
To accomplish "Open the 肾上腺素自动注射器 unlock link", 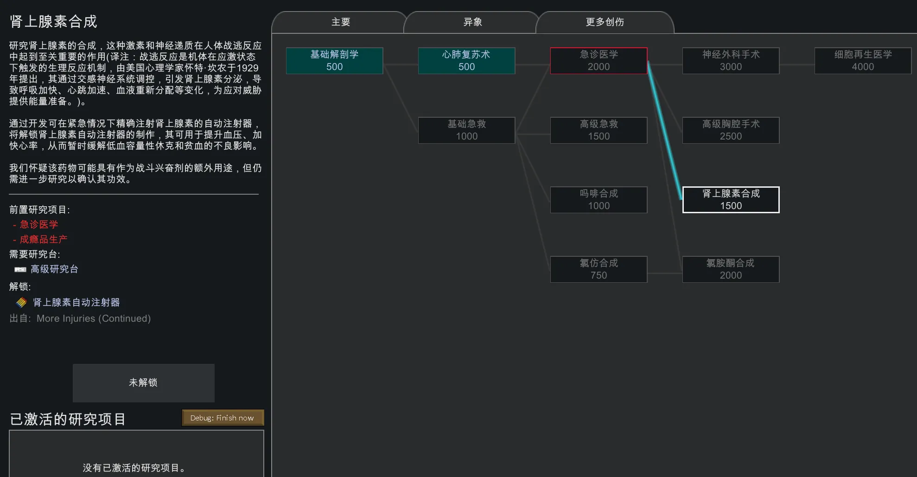I will [x=76, y=303].
